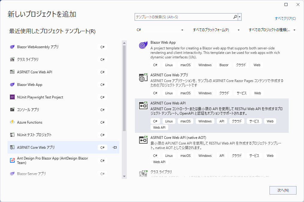Select コンソール アプリ recent template text

point(28,110)
